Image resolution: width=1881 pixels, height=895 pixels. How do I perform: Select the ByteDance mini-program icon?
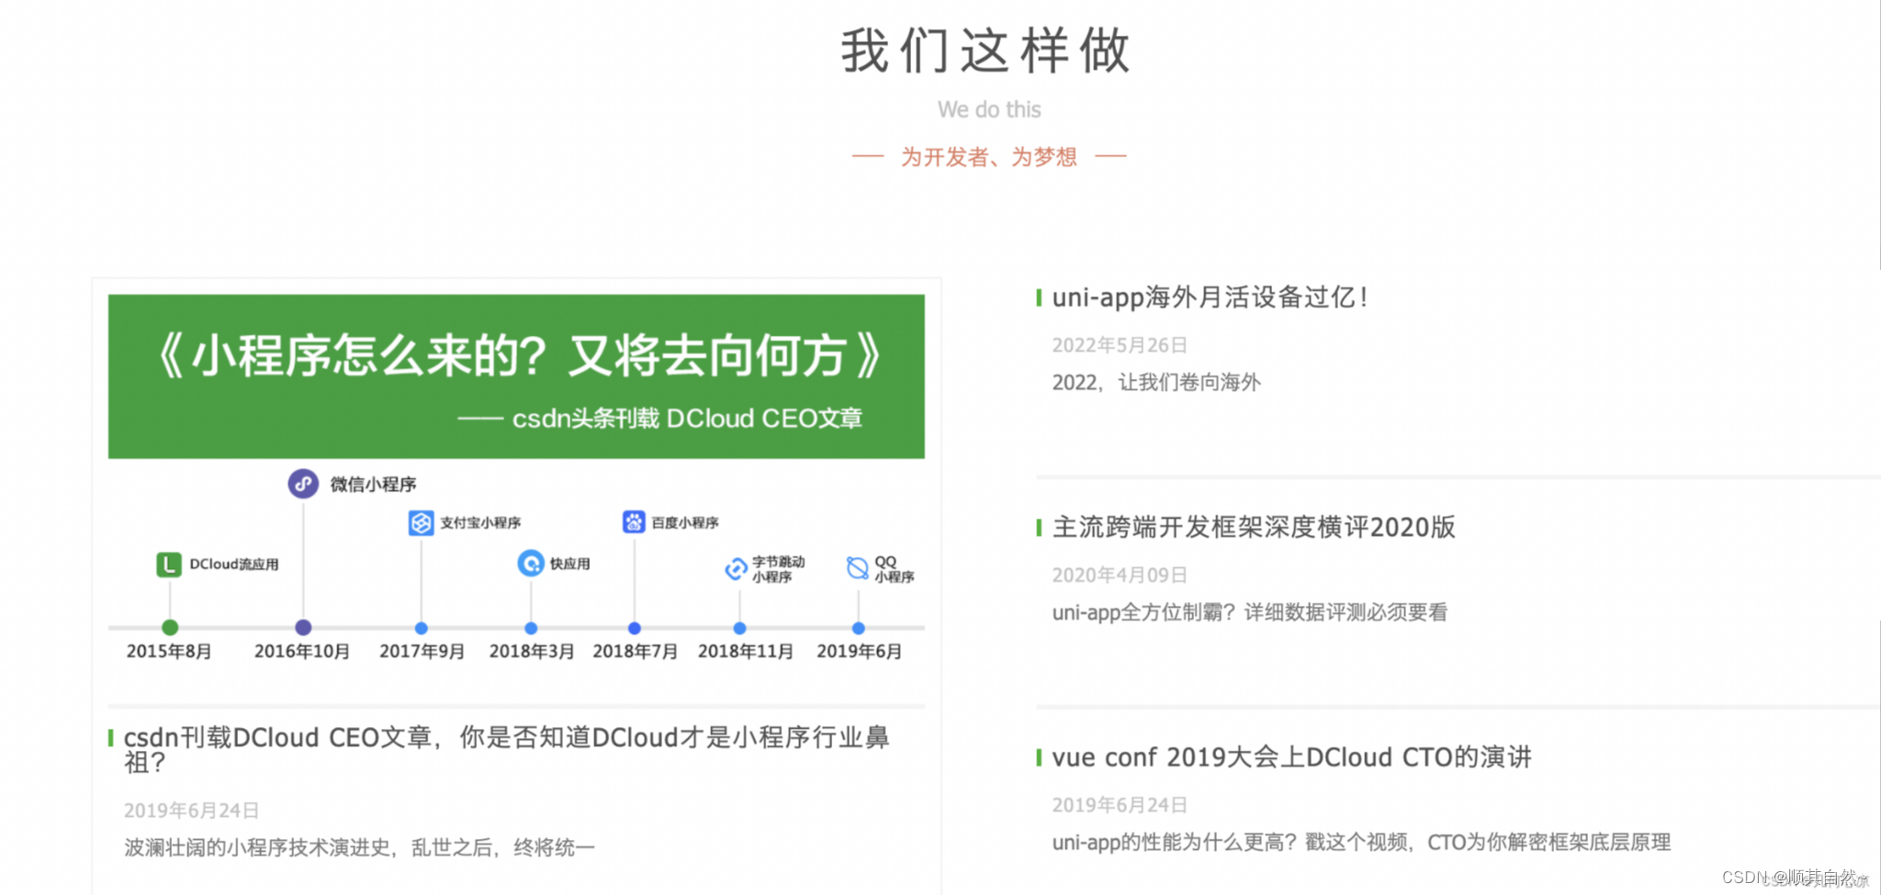[x=738, y=569]
